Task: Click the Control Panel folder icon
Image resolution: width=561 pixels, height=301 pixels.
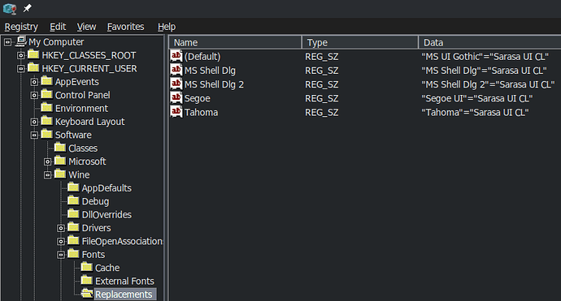Action: coord(47,94)
